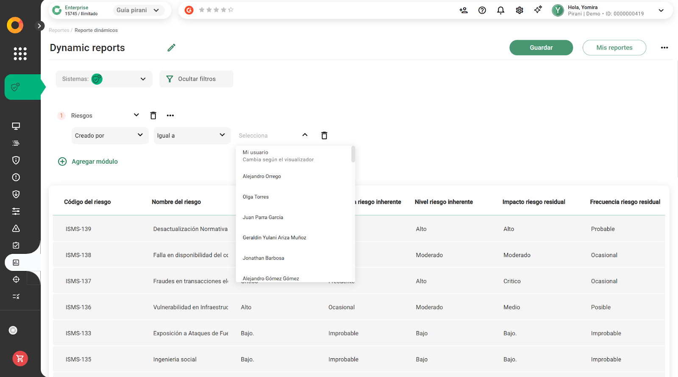The image size is (678, 377).
Task: Remove the filter row using trash icon
Action: (x=324, y=136)
